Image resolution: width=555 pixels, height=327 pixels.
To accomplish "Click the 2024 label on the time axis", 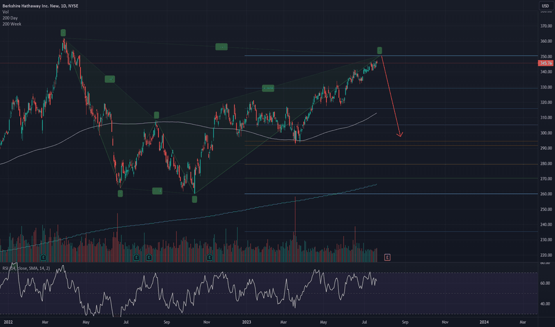I will [x=484, y=322].
